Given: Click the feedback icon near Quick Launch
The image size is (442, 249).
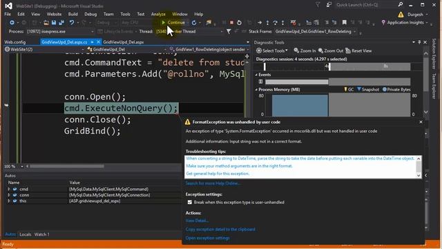Looking at the screenshot, I should tap(329, 5).
